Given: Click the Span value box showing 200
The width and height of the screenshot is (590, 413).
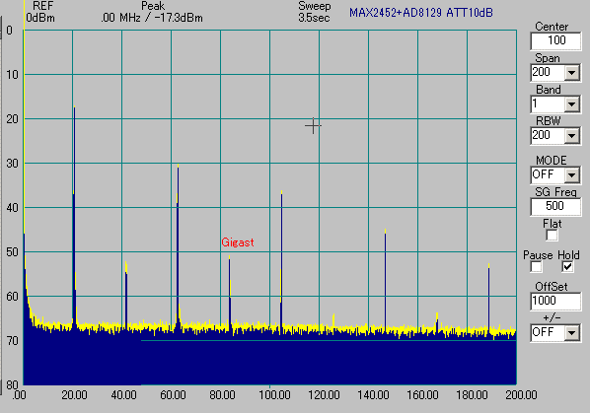Looking at the screenshot, I should (x=548, y=73).
